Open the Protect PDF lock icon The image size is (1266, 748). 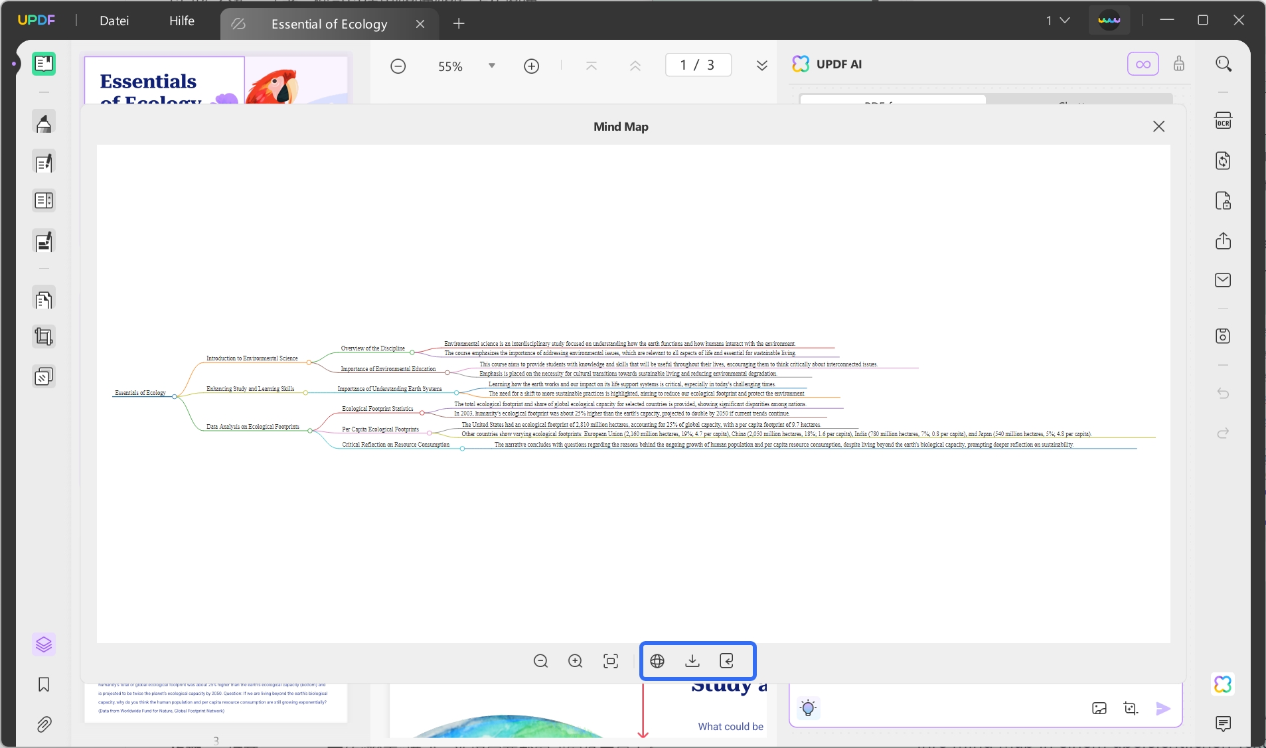click(x=1223, y=200)
